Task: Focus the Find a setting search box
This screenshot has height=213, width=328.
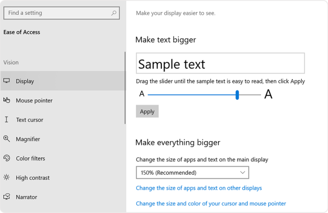Action: click(x=61, y=13)
